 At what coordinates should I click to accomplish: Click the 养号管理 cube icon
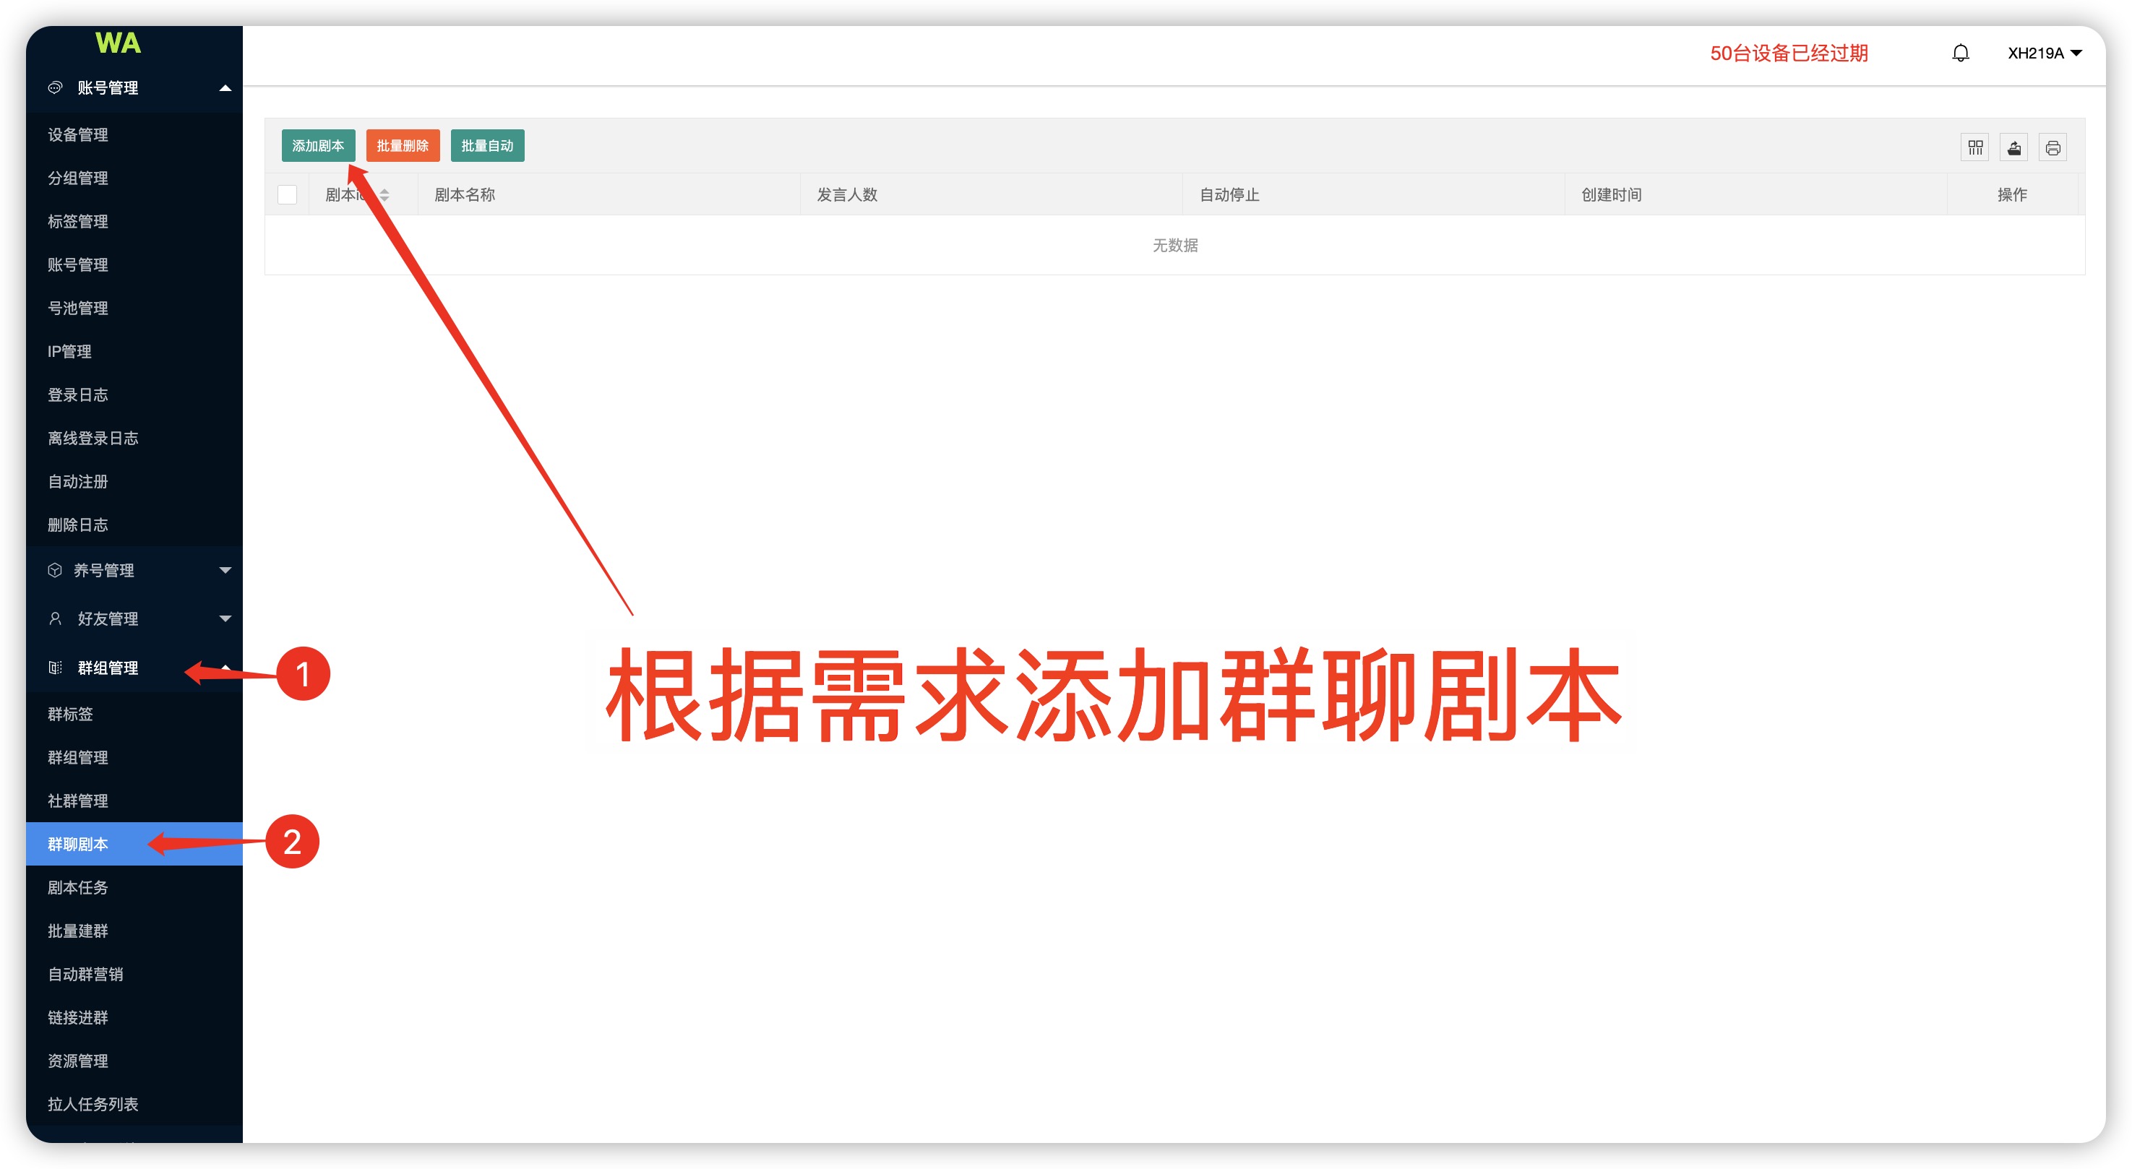(56, 570)
